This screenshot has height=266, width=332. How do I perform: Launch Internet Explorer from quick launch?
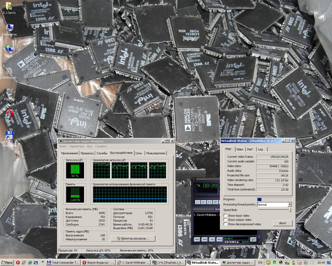30,263
